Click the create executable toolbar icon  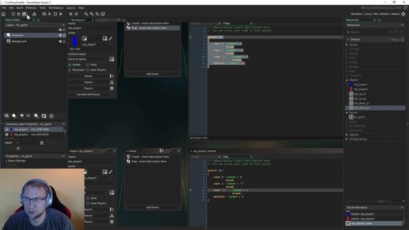[x=34, y=14]
